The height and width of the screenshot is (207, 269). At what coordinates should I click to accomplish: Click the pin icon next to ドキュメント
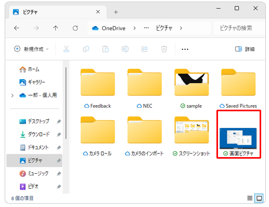pyautogui.click(x=59, y=148)
